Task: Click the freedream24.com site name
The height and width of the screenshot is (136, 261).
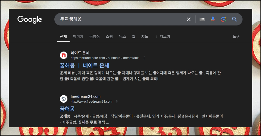Action: coord(86,96)
